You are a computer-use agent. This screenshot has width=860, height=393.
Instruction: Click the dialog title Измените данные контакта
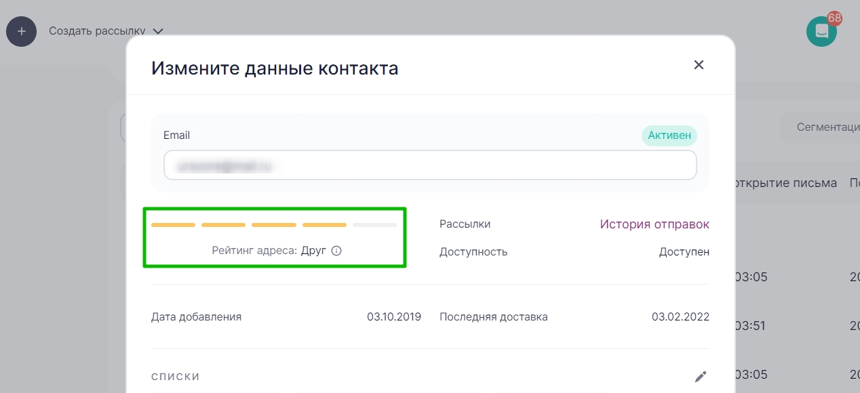275,68
